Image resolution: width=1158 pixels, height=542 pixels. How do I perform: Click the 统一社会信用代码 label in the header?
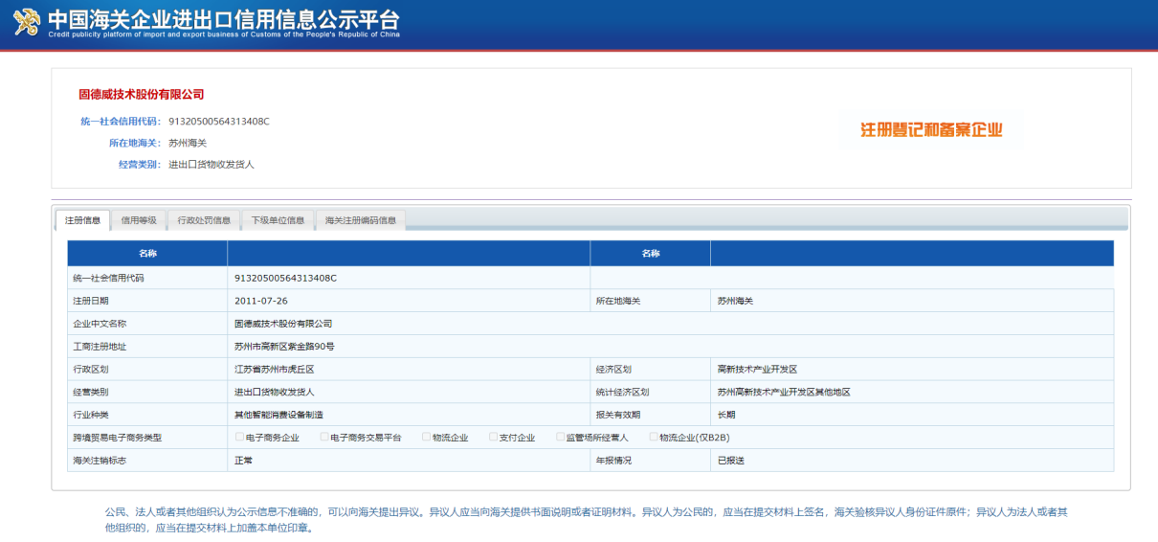[121, 122]
